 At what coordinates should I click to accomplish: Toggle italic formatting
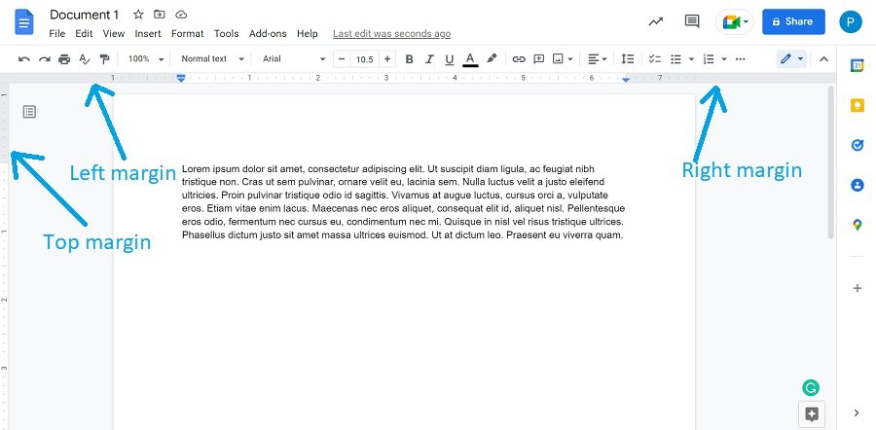429,59
